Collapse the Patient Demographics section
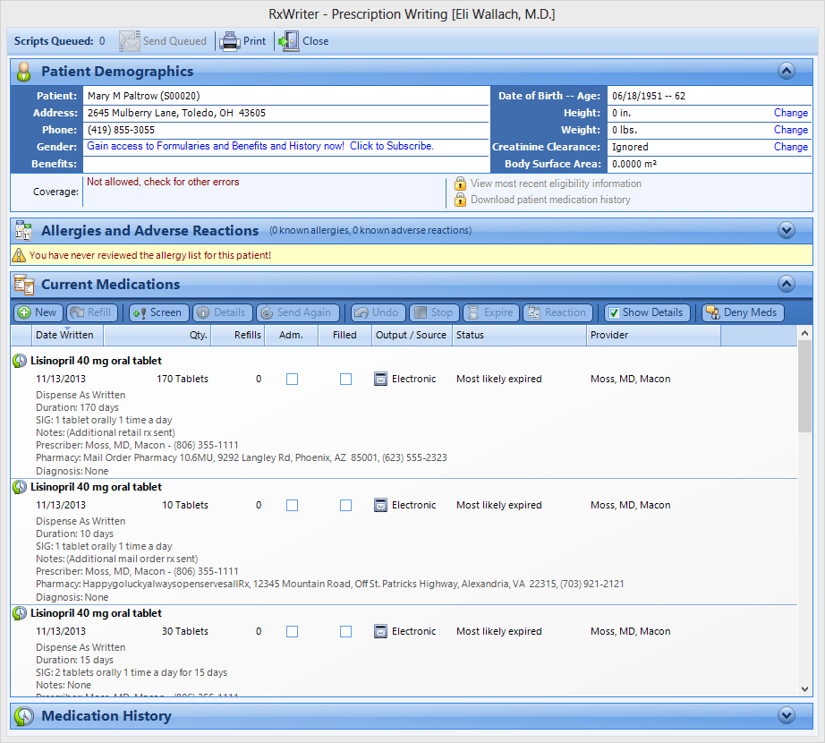The image size is (825, 743). point(787,71)
